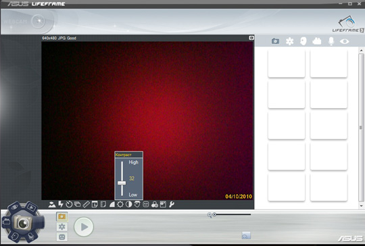The height and width of the screenshot is (246, 365).
Task: Toggle the date stamp calendar icon
Action: (95, 204)
